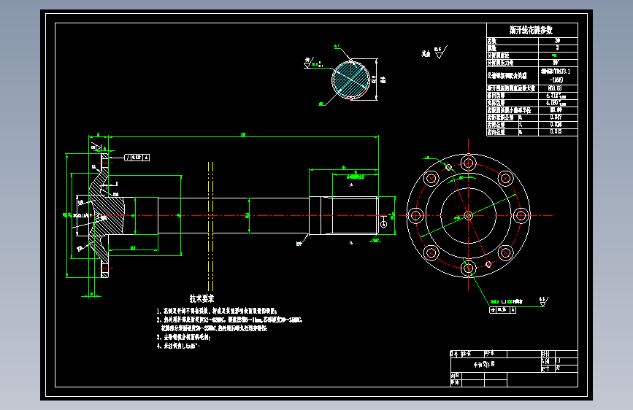This screenshot has width=633, height=410.
Task: Select the position tolerance frame below the flange view
Action: (x=502, y=310)
